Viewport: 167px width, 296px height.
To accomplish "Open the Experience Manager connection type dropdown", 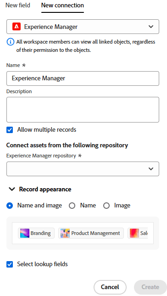I will tap(83, 27).
